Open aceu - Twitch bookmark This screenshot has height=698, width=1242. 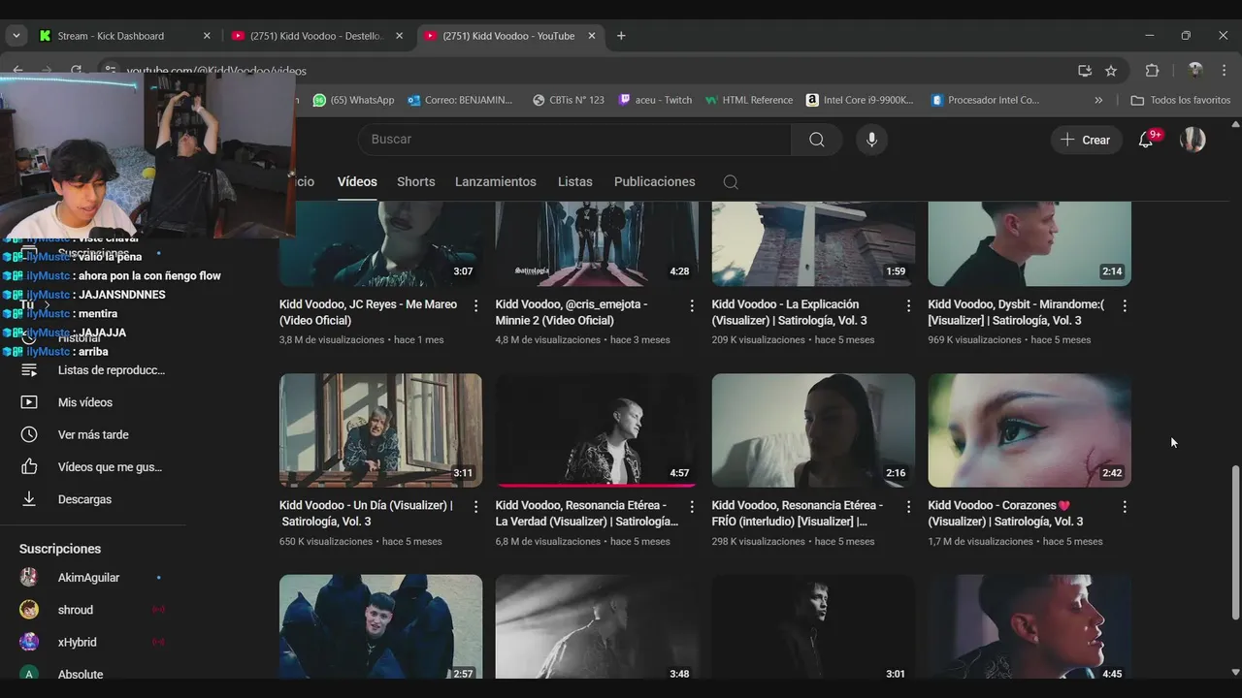[x=656, y=100]
